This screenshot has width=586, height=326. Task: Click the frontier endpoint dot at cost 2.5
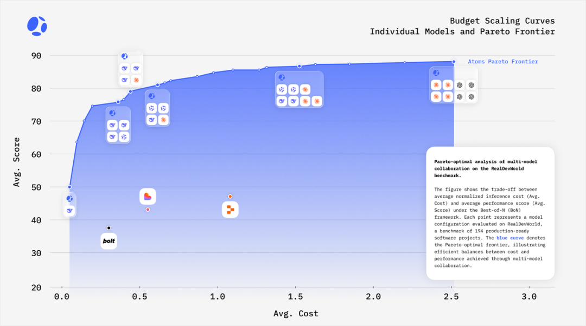(x=454, y=62)
